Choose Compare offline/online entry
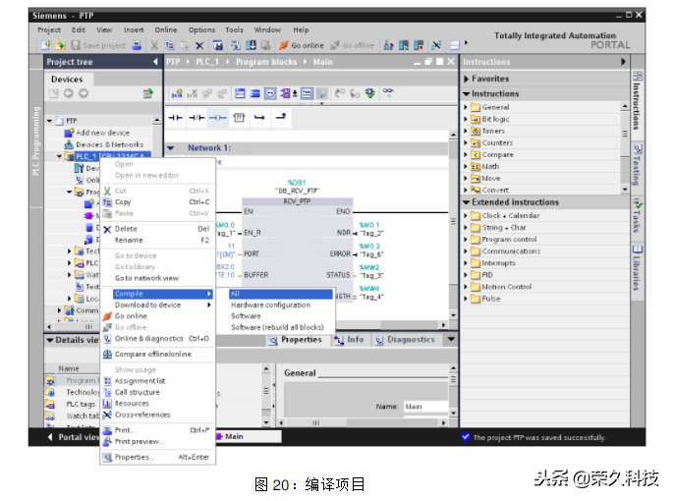The image size is (673, 501). (157, 355)
